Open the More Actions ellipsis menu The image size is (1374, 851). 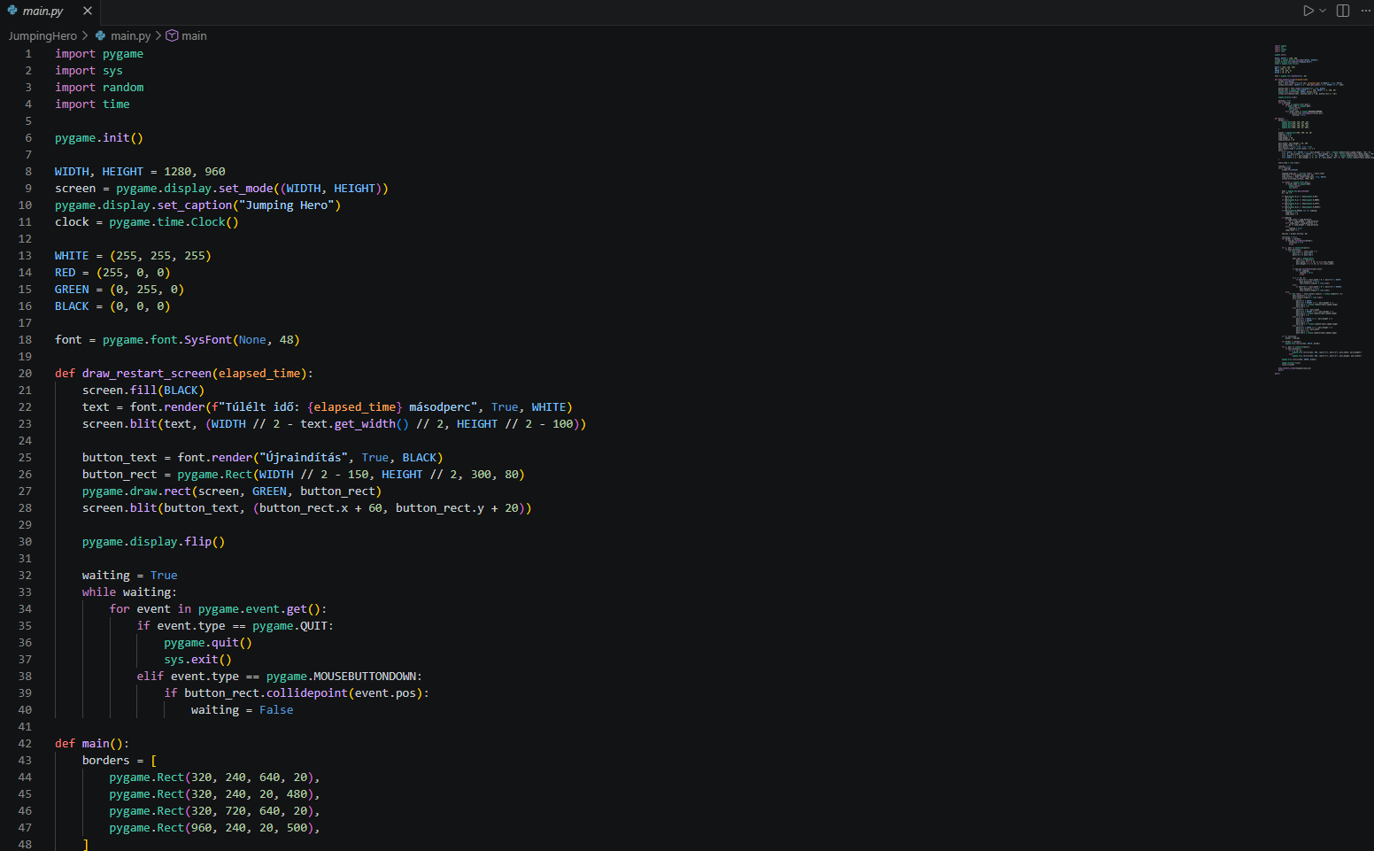click(1365, 11)
